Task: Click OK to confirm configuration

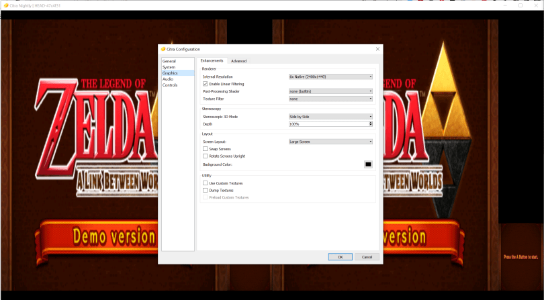Action: (x=341, y=257)
